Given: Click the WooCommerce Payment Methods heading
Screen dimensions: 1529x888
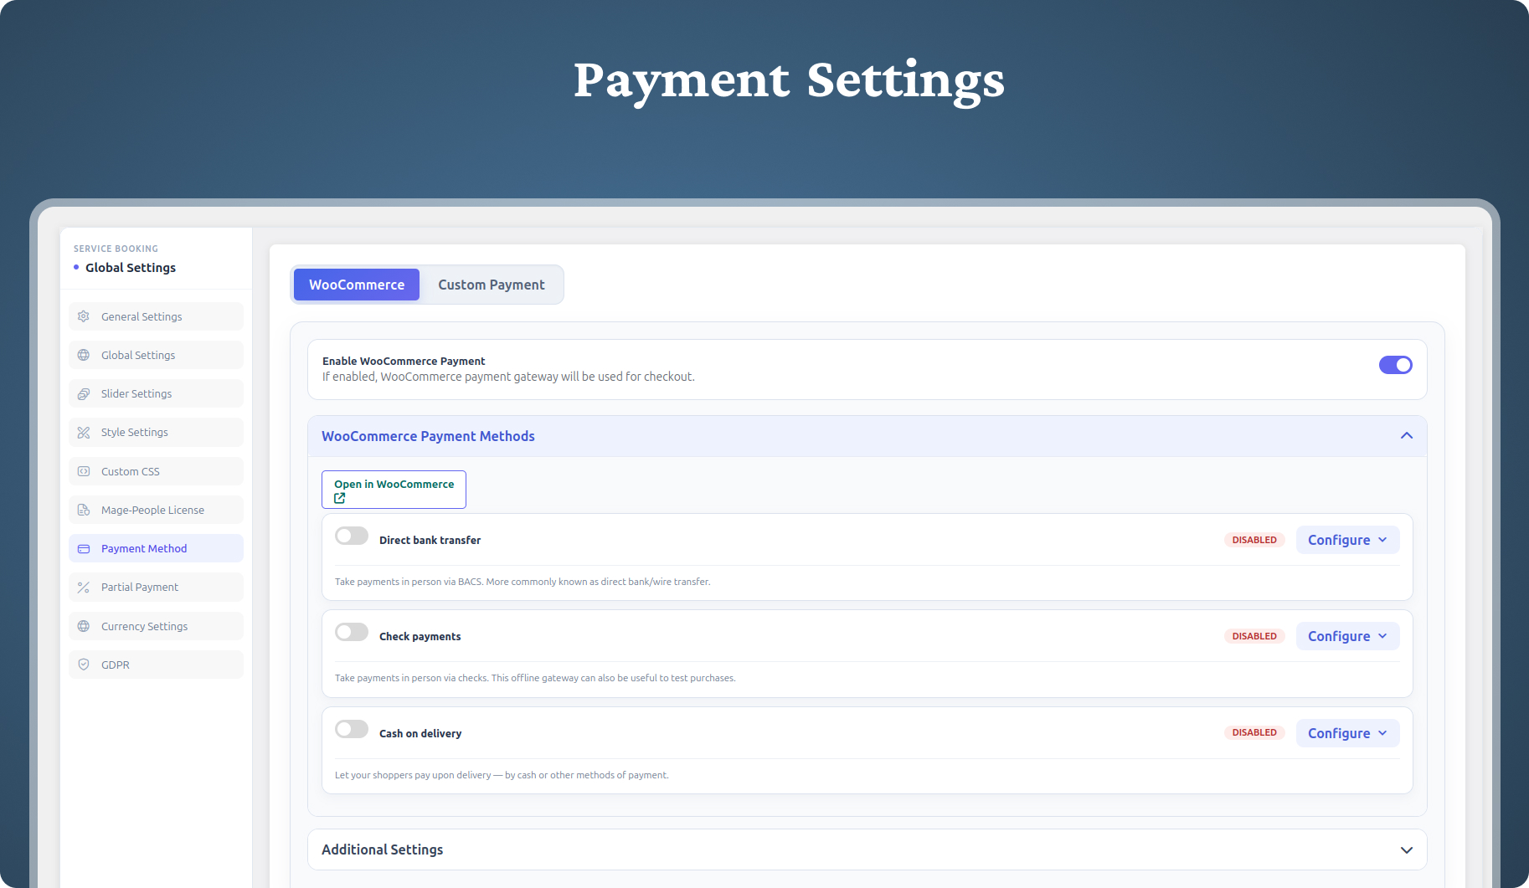Looking at the screenshot, I should coord(428,436).
